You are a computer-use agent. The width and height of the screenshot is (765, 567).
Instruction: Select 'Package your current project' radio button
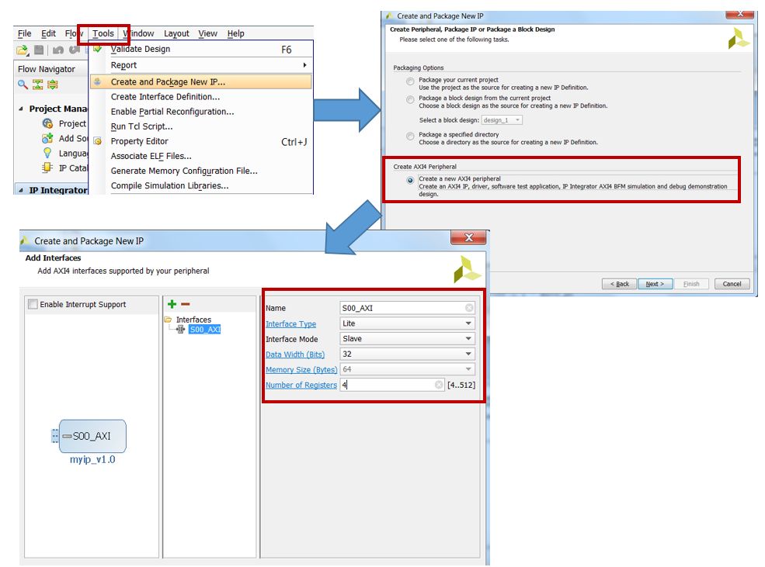(410, 81)
